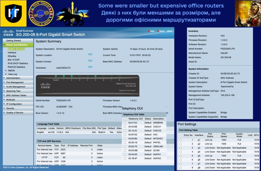Screen dimensions: 261x171
Task: Click the Save icon in header
Action: tap(158, 31)
